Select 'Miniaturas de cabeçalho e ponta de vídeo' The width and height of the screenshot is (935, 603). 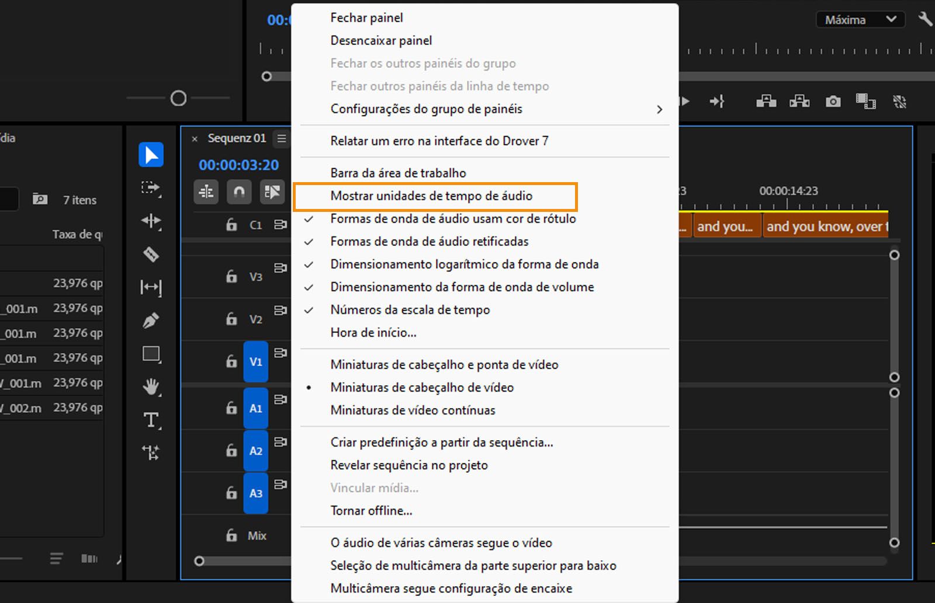pos(444,364)
